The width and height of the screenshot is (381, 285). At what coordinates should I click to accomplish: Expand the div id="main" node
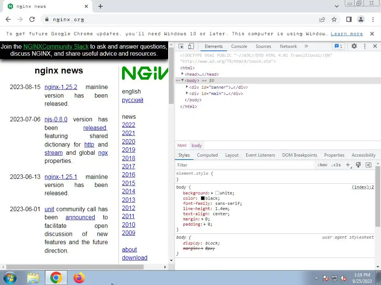(x=187, y=93)
